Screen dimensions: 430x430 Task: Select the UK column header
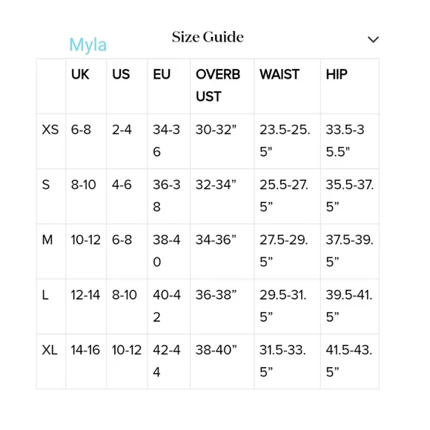click(80, 74)
